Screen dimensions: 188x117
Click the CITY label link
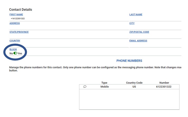click(132, 23)
